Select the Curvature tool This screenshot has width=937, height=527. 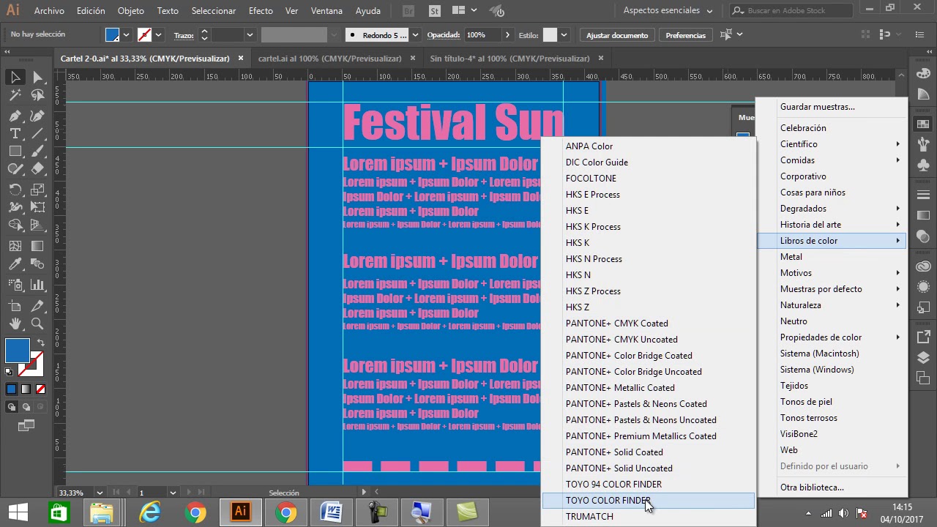[37, 116]
